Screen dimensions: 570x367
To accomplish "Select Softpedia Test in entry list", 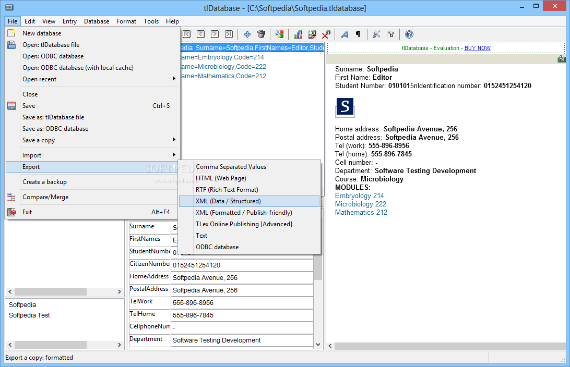I will point(29,315).
